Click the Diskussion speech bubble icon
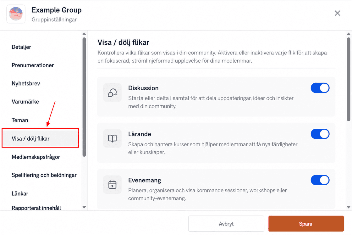The width and height of the screenshot is (352, 235). tap(112, 92)
